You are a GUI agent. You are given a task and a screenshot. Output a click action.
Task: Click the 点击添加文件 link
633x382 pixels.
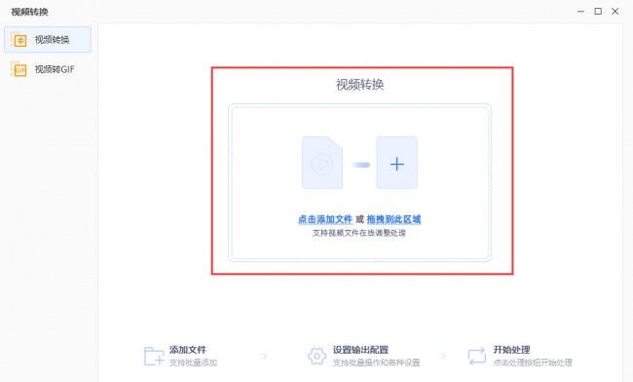(325, 219)
